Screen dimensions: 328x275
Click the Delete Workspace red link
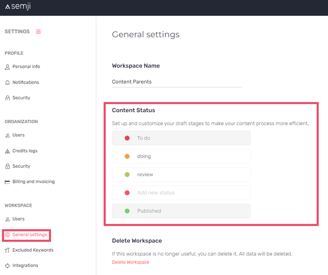coord(131,262)
